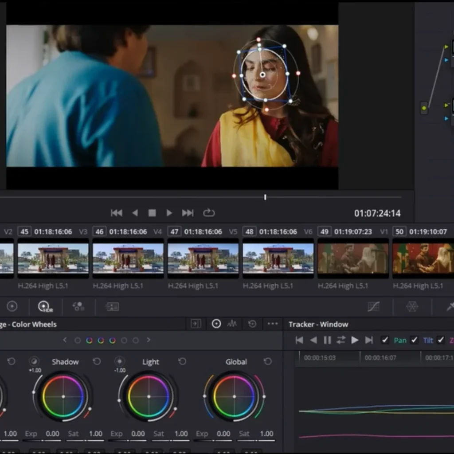Screen dimensions: 454x454
Task: Open the HDR grading wheels panel
Action: 44,306
